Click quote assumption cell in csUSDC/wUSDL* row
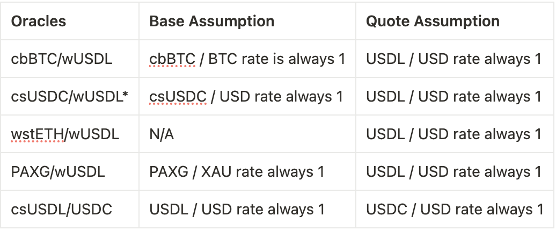 [x=454, y=96]
